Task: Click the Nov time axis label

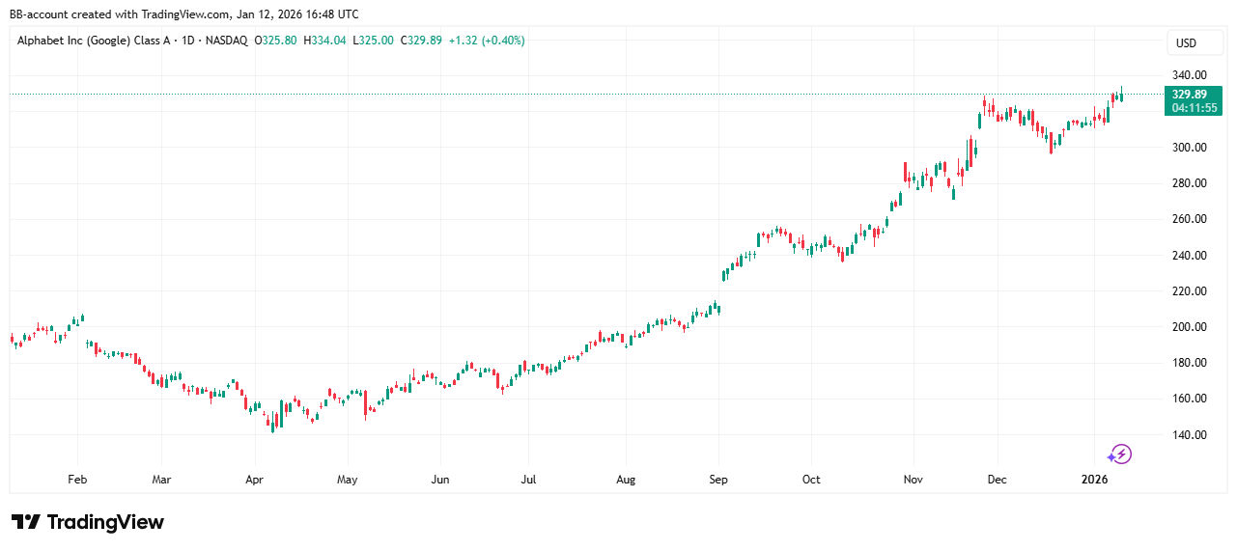Action: pyautogui.click(x=911, y=479)
